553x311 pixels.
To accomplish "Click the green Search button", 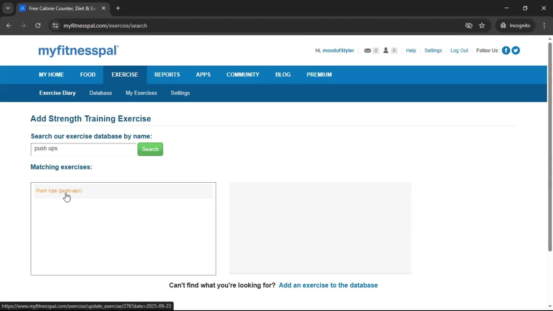I will click(x=150, y=149).
